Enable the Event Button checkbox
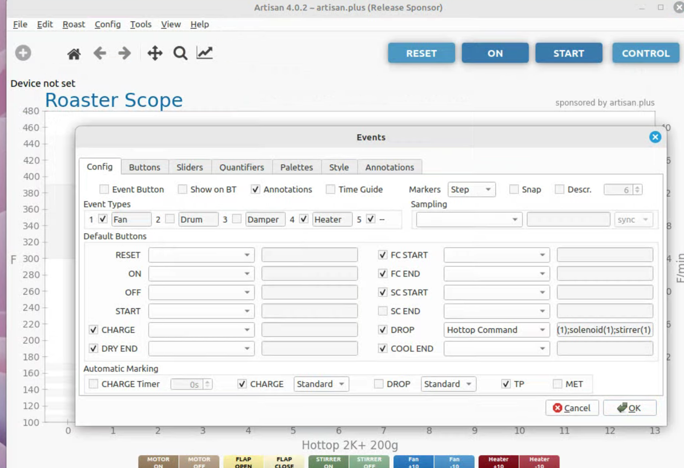684x468 pixels. pyautogui.click(x=104, y=189)
